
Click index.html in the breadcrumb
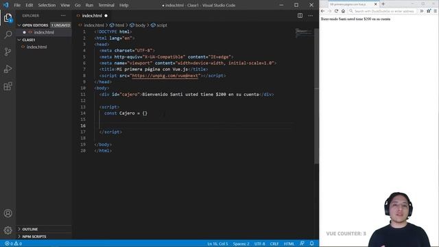coord(94,25)
